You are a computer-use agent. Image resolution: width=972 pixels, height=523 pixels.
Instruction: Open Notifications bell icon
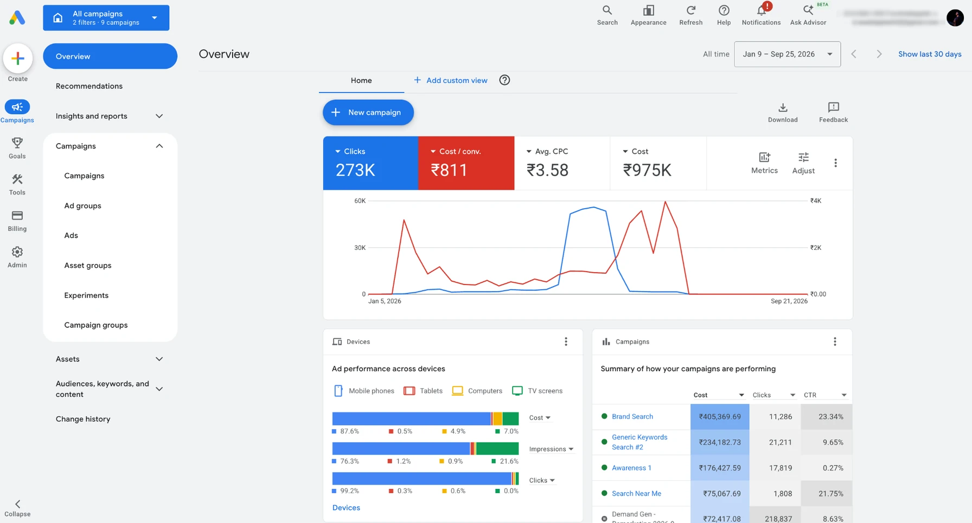[761, 10]
